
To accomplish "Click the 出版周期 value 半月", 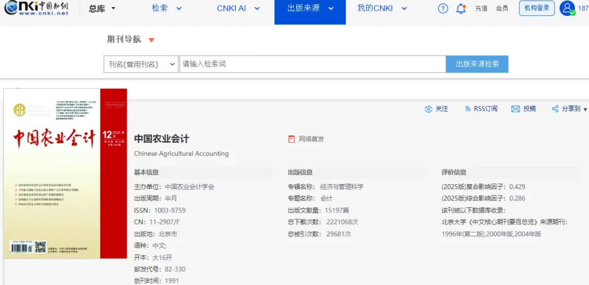I will pos(171,198).
